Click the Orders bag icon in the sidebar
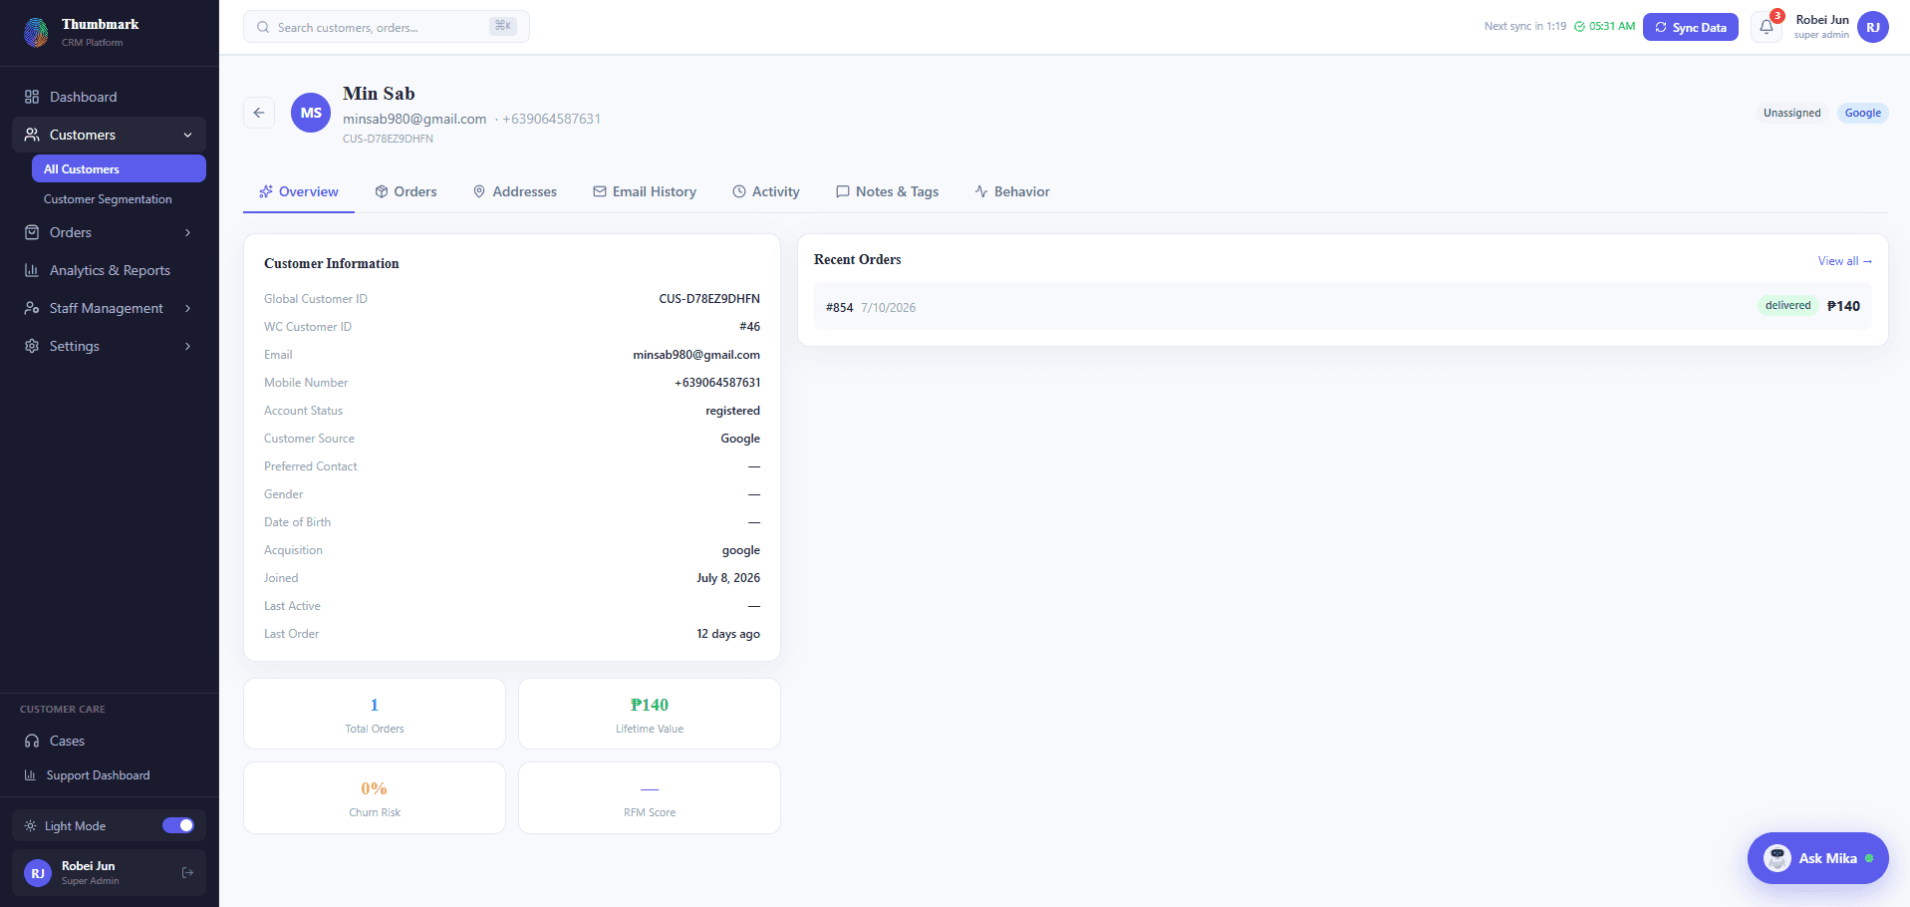 [x=32, y=232]
